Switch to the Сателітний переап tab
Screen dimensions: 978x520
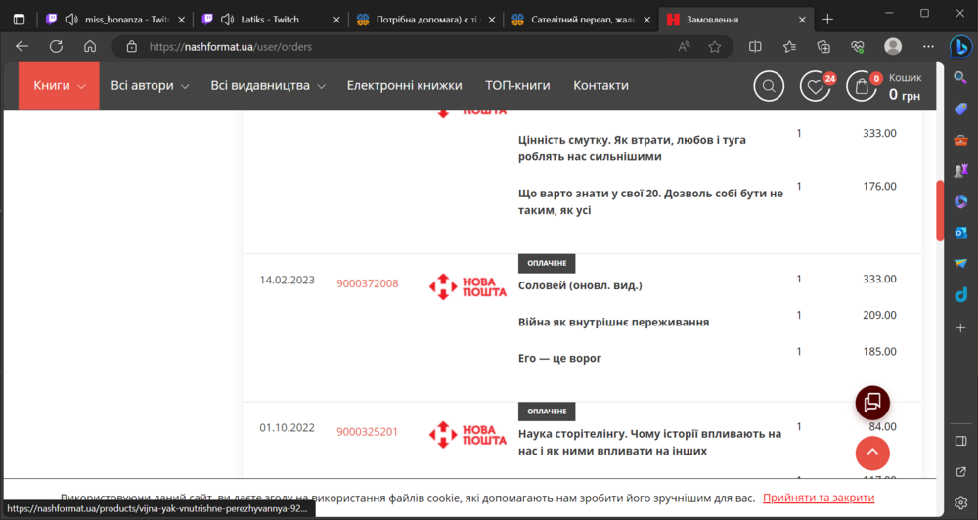coord(581,20)
